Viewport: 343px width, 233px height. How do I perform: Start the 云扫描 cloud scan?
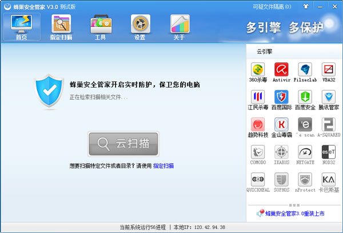pos(123,144)
